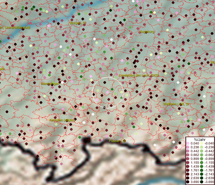Select the Füssen, St label
The width and height of the screenshot is (215, 185).
point(118,141)
